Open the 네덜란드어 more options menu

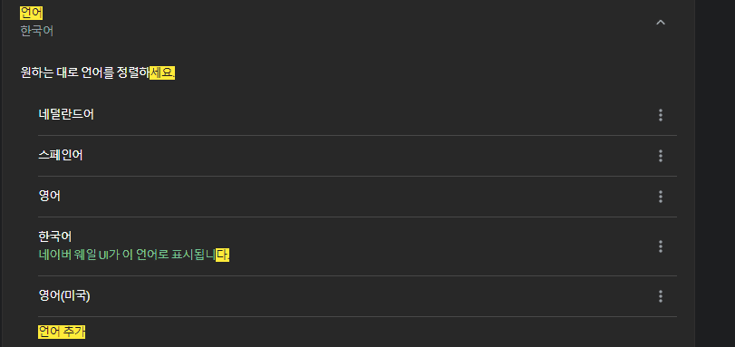(661, 115)
